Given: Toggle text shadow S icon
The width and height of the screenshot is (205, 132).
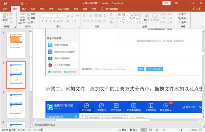Looking at the screenshot, I should (54, 21).
